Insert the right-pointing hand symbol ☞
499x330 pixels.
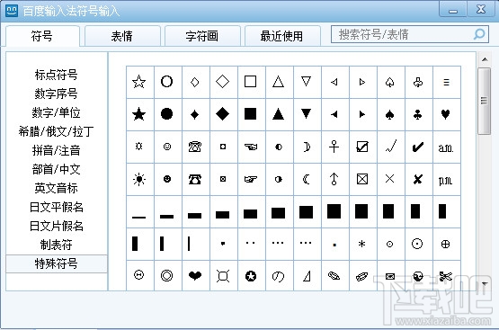coord(251,179)
